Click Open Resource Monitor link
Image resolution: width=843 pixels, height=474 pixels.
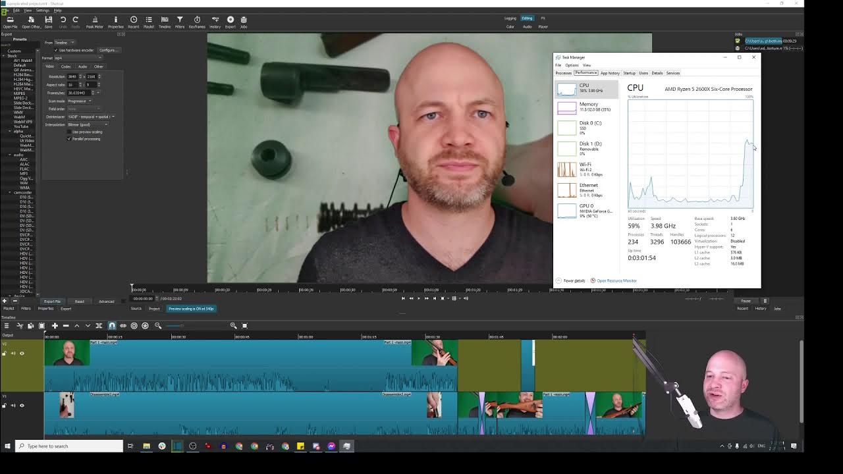click(616, 281)
